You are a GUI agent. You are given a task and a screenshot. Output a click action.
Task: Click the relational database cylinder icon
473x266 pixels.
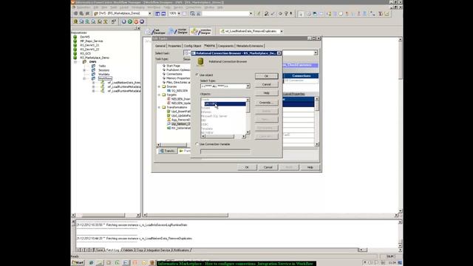coord(200,62)
